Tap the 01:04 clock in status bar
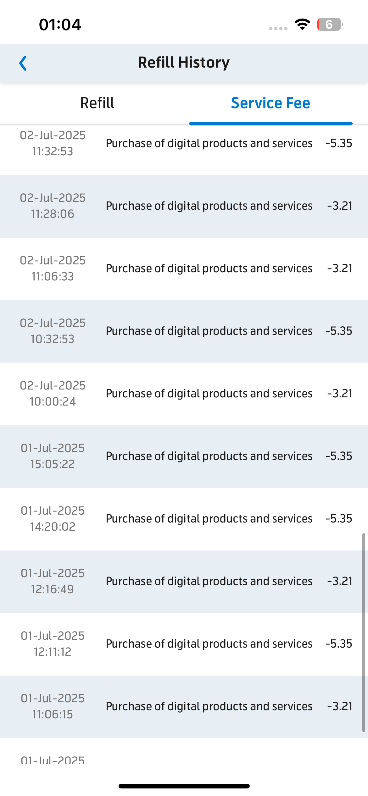Image resolution: width=368 pixels, height=796 pixels. click(60, 25)
